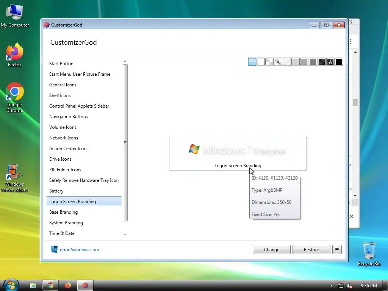This screenshot has height=291, width=388.
Task: Select the Recycle Bin desktop icon
Action: pos(369,254)
